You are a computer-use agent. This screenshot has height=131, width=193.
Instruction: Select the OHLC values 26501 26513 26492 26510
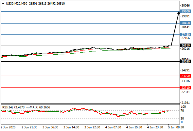tap(47, 4)
